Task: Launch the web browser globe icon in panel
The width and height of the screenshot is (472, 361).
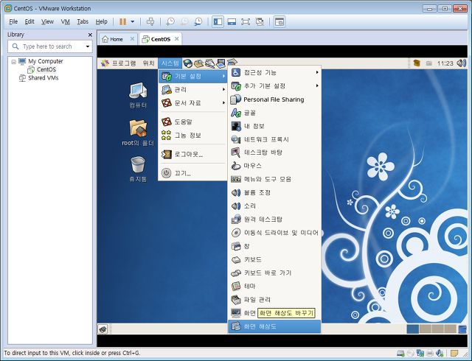Action: (187, 63)
